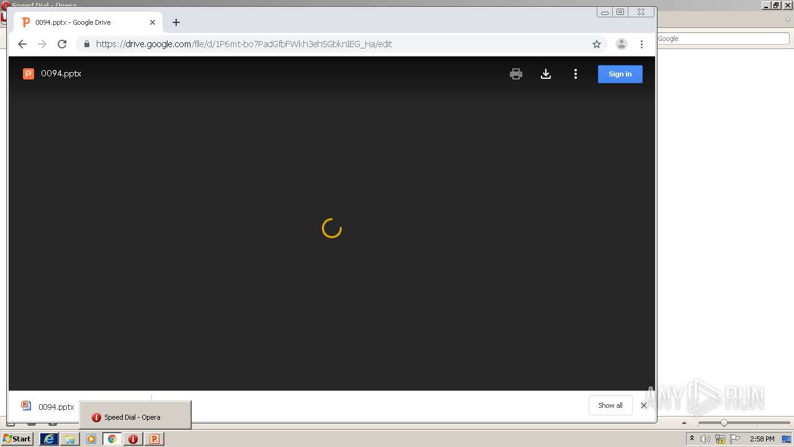Expand Opera's tab bar dropdown arrow
The image size is (794, 447).
788,20
